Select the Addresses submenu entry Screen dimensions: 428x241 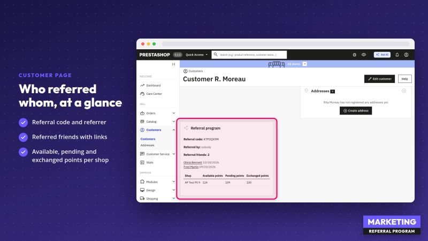148,145
